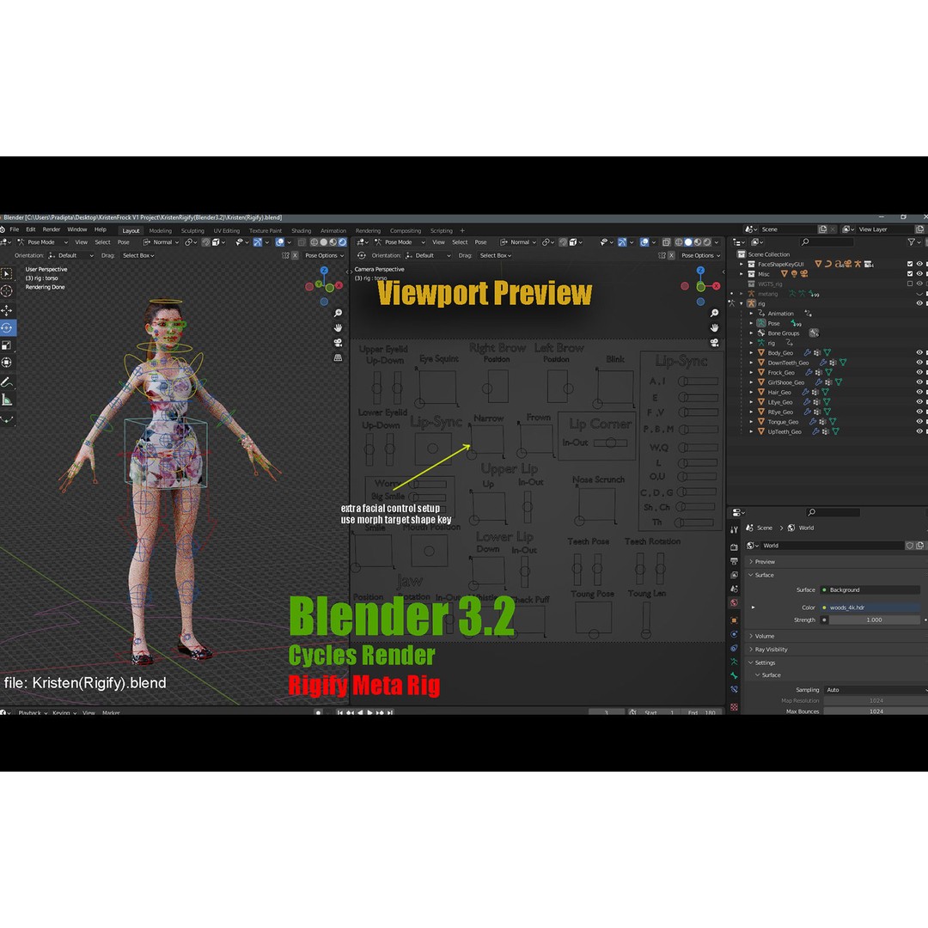Hide Hair_Geo with eye icon
The image size is (928, 928).
(x=919, y=392)
